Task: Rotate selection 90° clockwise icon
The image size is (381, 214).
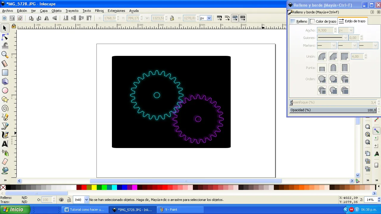Action: [x=39, y=18]
